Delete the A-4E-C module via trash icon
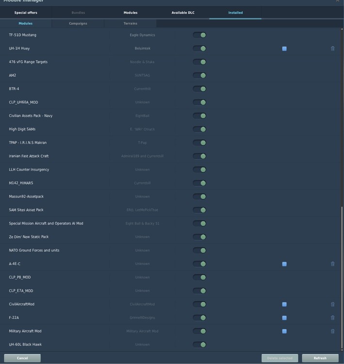344x364 pixels. [x=332, y=264]
